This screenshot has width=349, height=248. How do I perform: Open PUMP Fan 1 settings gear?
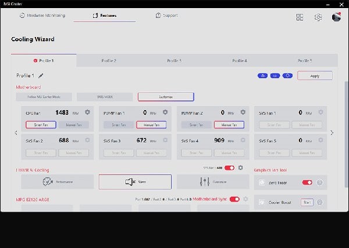click(165, 112)
